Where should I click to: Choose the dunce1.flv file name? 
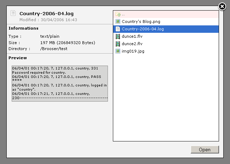[132, 36]
